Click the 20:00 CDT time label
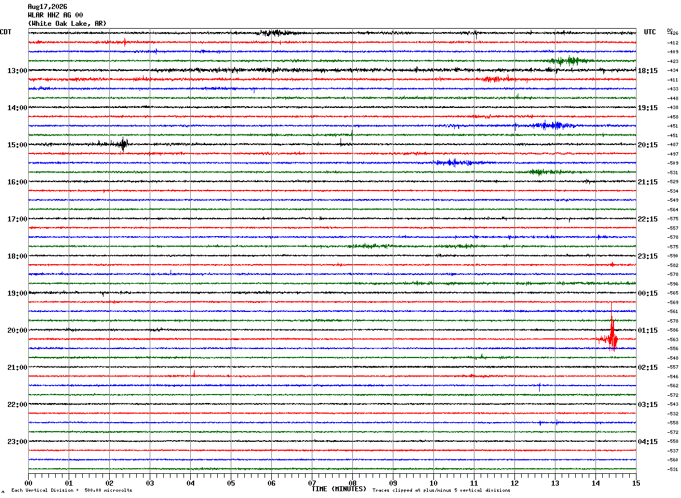 click(x=17, y=331)
